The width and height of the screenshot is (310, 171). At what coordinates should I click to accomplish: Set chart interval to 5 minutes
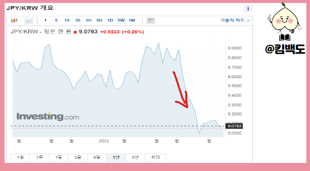56,20
